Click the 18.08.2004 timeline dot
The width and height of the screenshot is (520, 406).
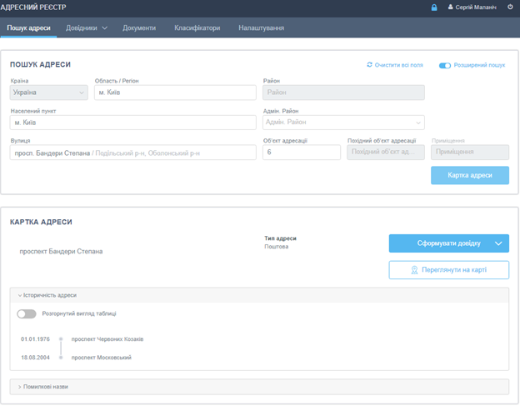(x=61, y=358)
